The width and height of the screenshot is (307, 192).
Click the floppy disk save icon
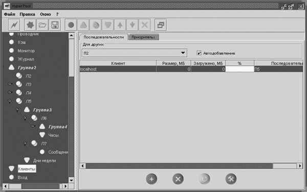pyautogui.click(x=55, y=25)
